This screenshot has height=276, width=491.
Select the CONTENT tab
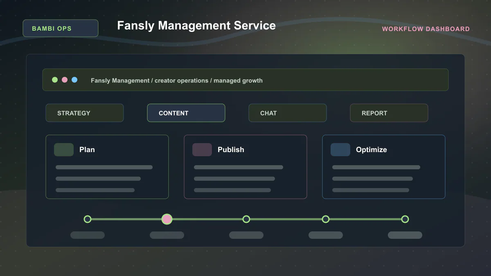tap(186, 113)
